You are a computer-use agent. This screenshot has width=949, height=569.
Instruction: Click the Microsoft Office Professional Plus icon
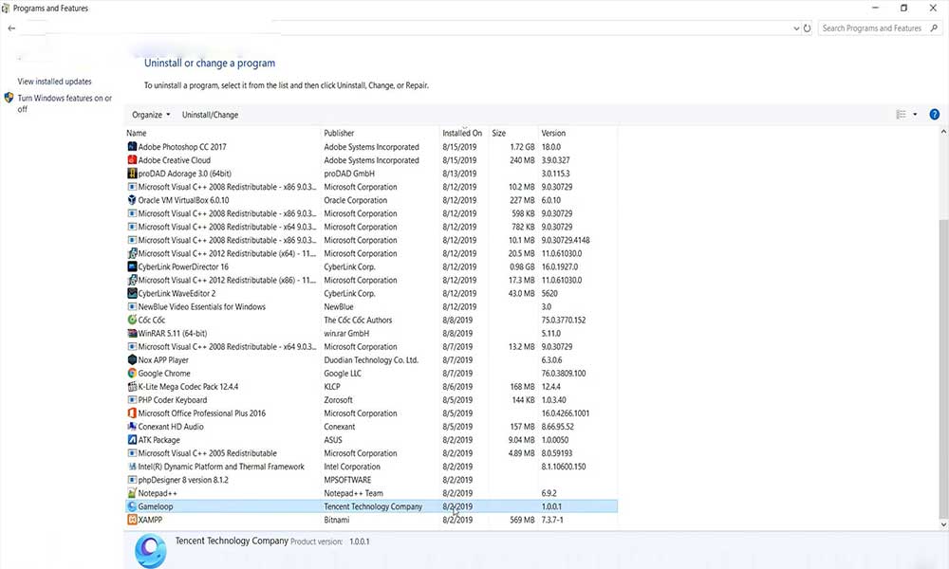[132, 413]
